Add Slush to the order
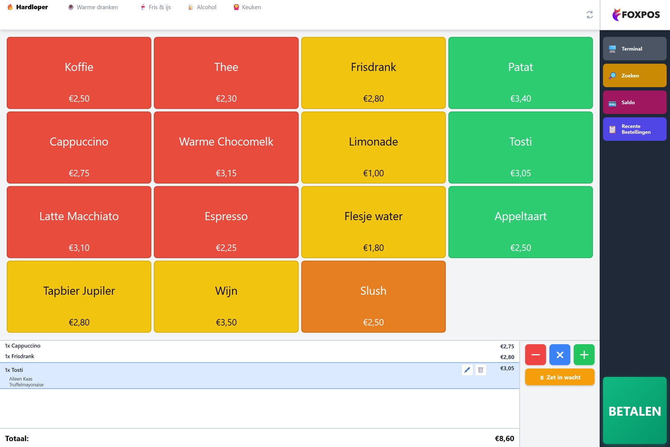The height and width of the screenshot is (447, 670). coord(373,297)
